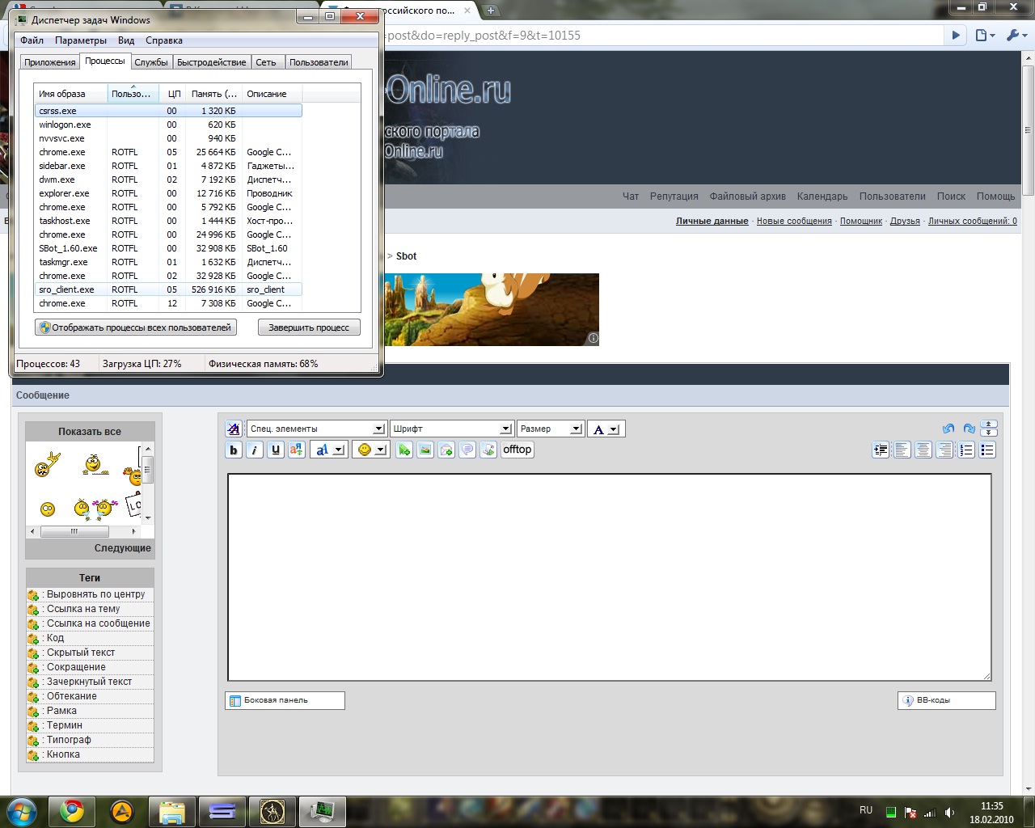Insert an image using the editor toolbar icon
The image size is (1035, 828).
[x=425, y=450]
